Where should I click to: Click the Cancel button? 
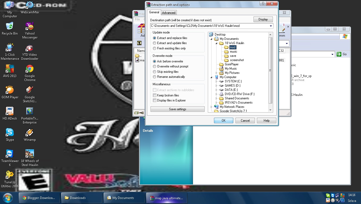245,121
